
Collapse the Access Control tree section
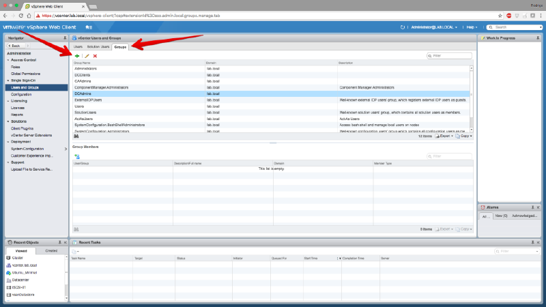[8, 60]
